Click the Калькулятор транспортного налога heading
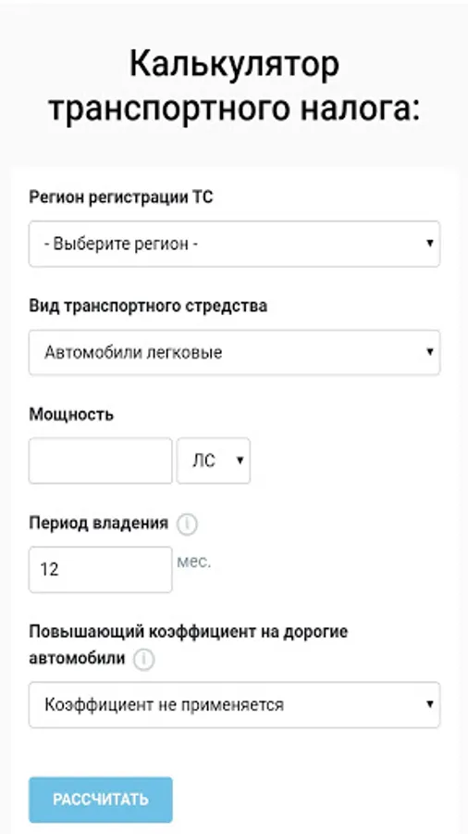 234,87
